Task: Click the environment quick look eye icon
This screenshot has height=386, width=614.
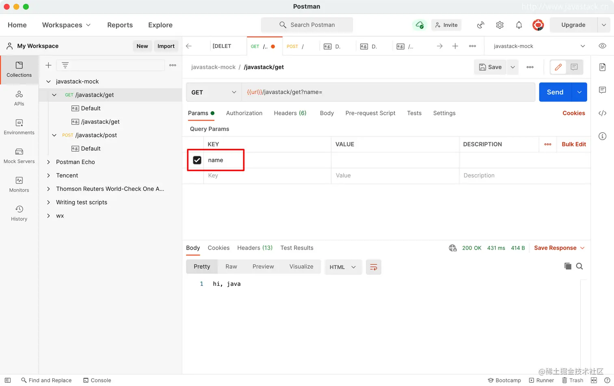Action: [x=602, y=46]
